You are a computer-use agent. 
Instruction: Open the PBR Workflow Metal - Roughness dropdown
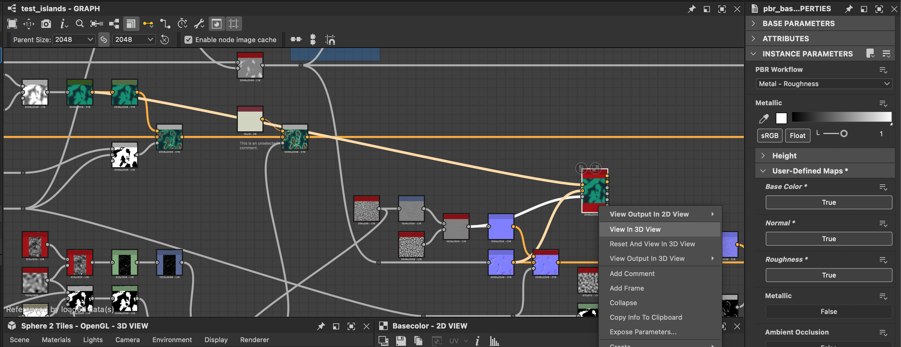click(823, 84)
